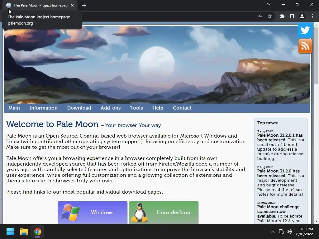Select 'Pale Moon challenge coins' news headline
The width and height of the screenshot is (319, 239).
pyautogui.click(x=278, y=211)
